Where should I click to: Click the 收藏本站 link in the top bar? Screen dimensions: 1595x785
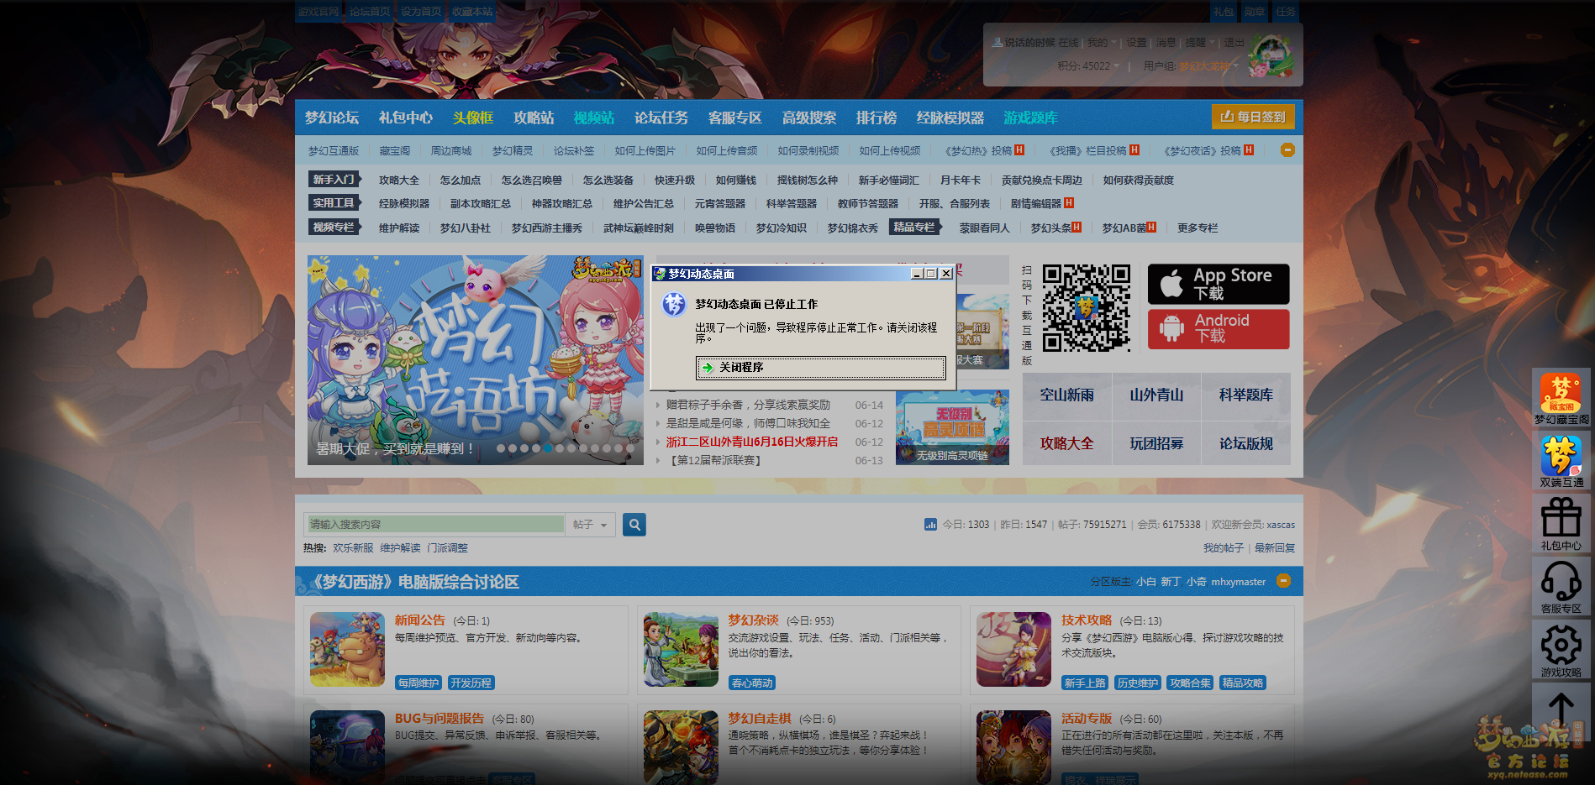(473, 12)
